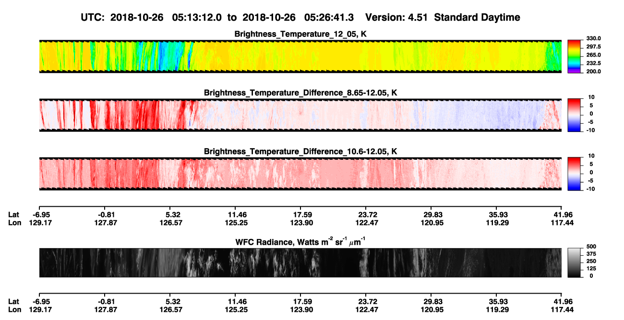624x320 pixels.
Task: Click the 'Lon' label on the bottom axis
Action: tap(15, 310)
